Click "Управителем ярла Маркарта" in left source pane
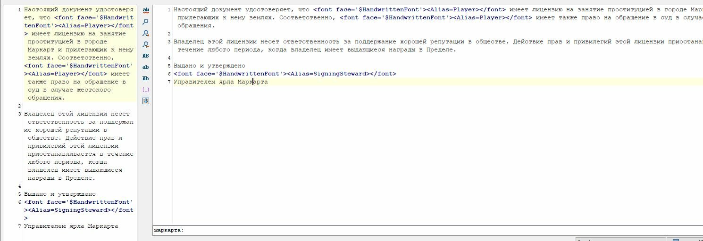 pos(71,226)
